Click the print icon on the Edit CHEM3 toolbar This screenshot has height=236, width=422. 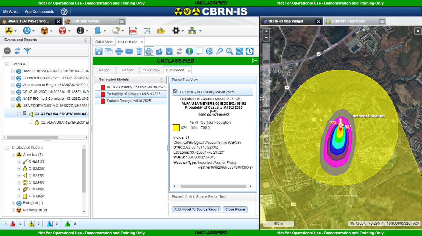click(119, 51)
